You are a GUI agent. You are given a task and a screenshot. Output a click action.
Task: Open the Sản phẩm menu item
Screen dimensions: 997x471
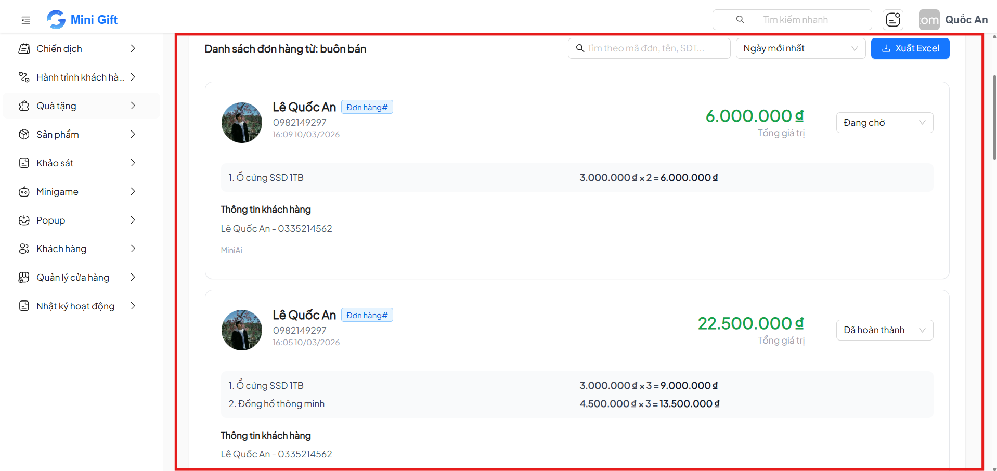point(82,135)
